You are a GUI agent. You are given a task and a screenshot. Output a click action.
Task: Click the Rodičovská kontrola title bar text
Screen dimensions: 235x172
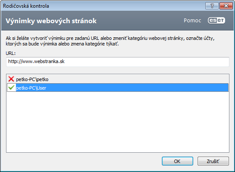[26, 6]
